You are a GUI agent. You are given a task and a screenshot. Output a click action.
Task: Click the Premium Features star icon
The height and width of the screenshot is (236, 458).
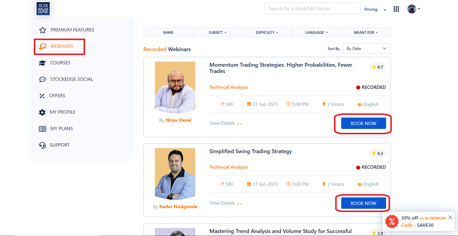[43, 30]
